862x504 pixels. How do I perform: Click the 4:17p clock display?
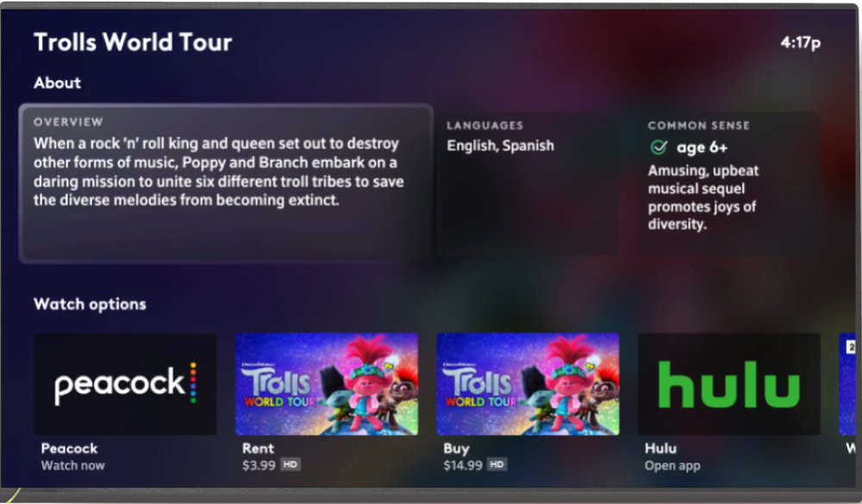pyautogui.click(x=800, y=42)
